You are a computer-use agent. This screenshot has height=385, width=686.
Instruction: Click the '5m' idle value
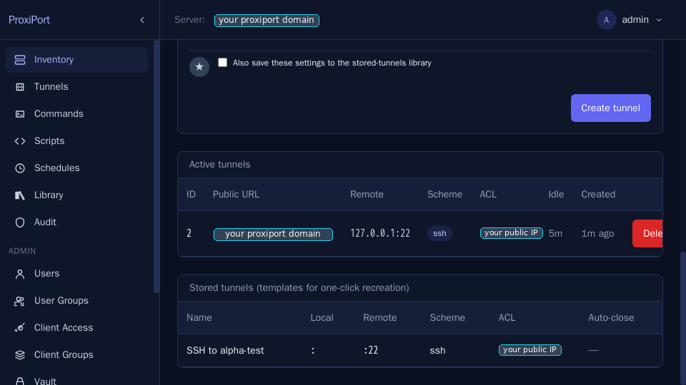(556, 234)
